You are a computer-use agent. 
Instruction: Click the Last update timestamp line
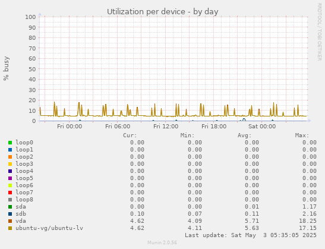(x=251, y=235)
